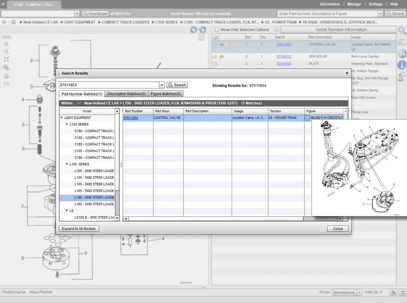Collapse the LIGHT EQUIPMENT tree node
407x303 pixels.
click(x=62, y=118)
